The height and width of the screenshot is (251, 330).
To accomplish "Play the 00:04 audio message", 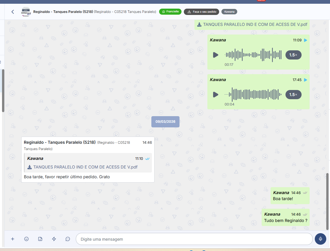I will [x=216, y=95].
